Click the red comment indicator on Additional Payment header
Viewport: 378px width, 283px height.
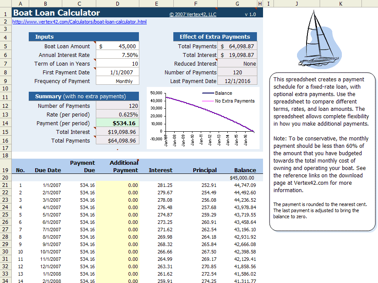click(138, 160)
